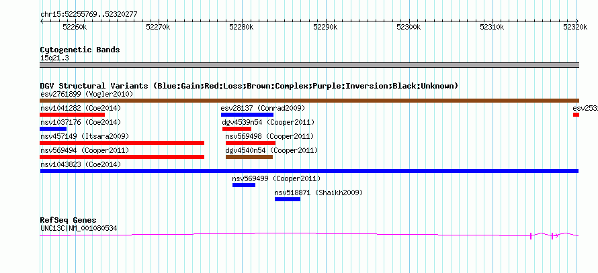The image size is (598, 273).
Task: Click the 52280k ruler tick label
Action: [242, 27]
